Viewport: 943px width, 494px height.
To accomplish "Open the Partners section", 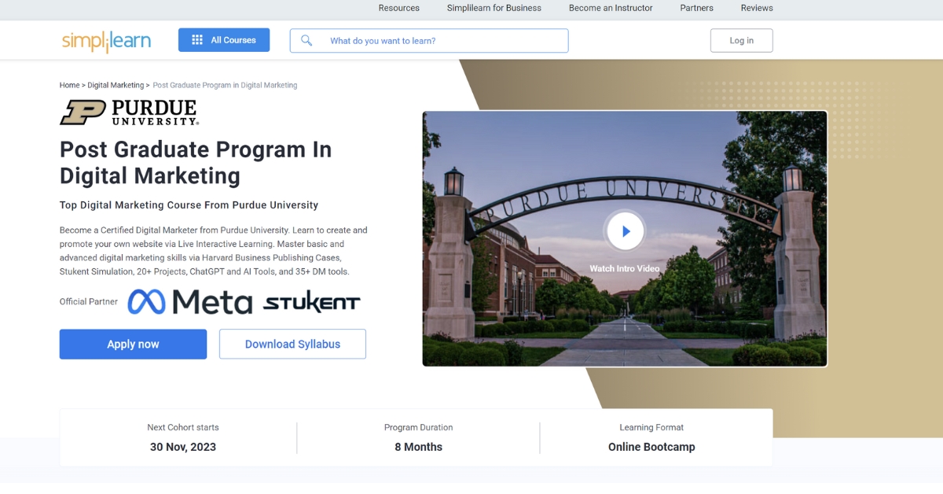I will (x=696, y=9).
